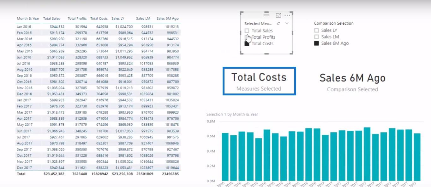
Task: Click the 0.2M y-axis label
Action: (x=211, y=166)
